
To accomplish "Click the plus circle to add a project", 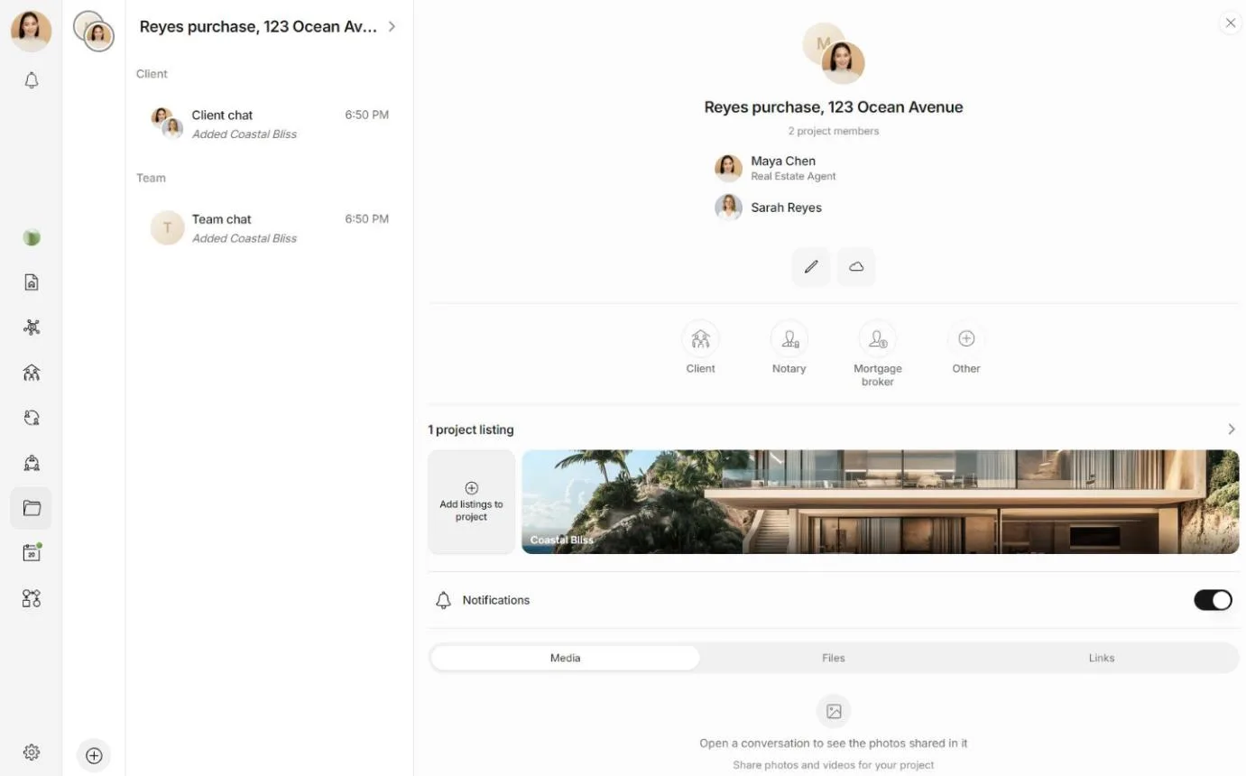I will tap(94, 756).
